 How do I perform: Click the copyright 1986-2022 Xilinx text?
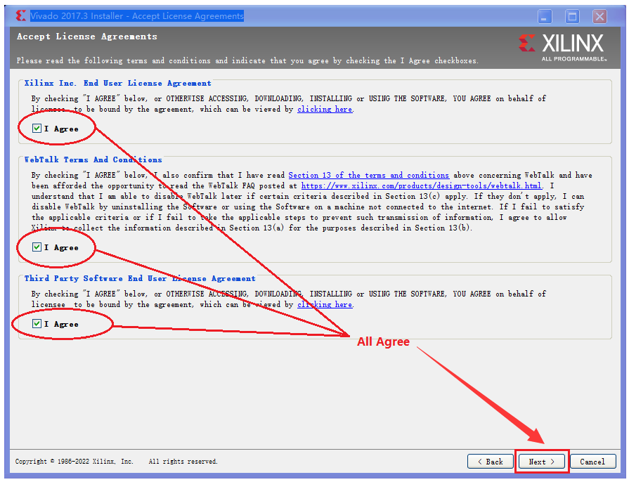coord(74,462)
